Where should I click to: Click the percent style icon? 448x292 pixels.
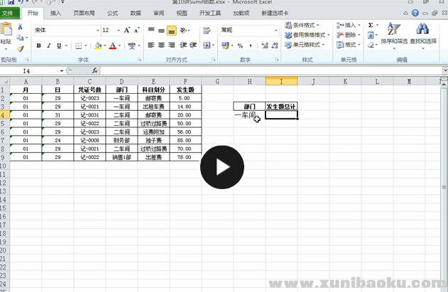(240, 45)
